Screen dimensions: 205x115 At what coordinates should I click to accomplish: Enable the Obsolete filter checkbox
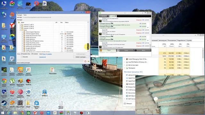point(22,57)
